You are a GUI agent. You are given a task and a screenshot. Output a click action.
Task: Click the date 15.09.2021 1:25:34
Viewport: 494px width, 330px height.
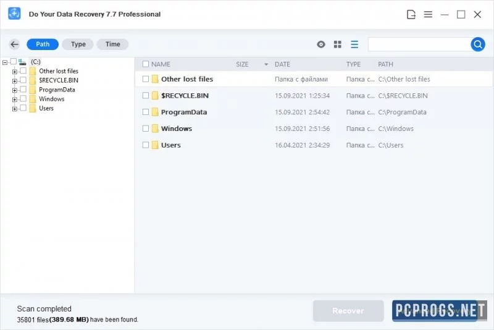pos(302,96)
